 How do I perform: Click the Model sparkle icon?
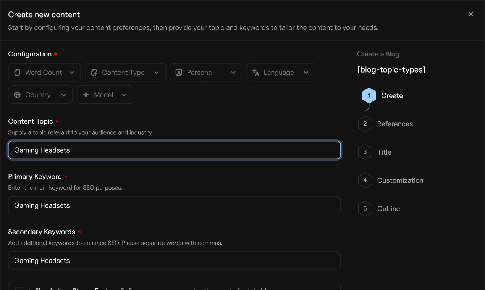[x=86, y=95]
